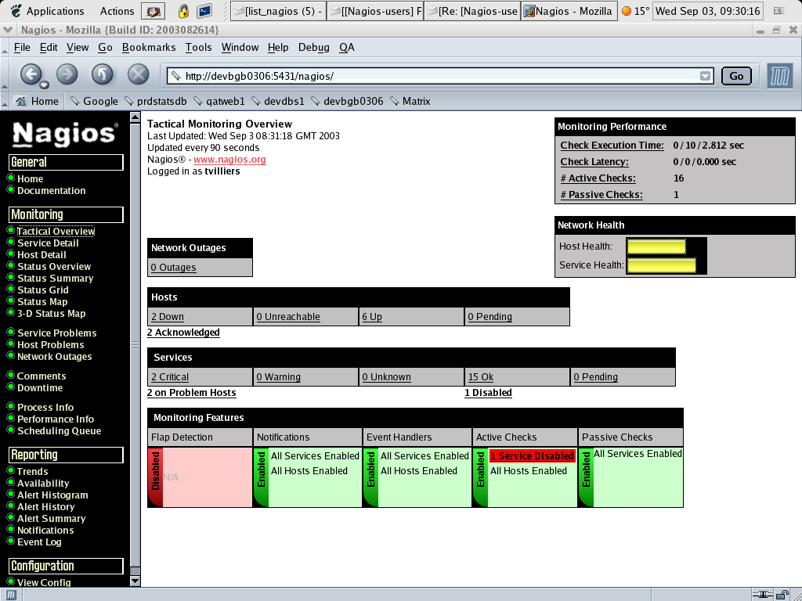Click the 2 Down hosts link
Image resolution: width=802 pixels, height=601 pixels.
[168, 317]
